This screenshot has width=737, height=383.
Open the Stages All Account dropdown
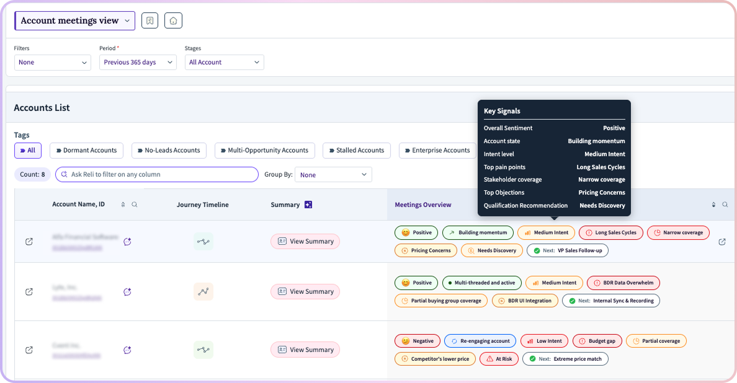click(224, 63)
